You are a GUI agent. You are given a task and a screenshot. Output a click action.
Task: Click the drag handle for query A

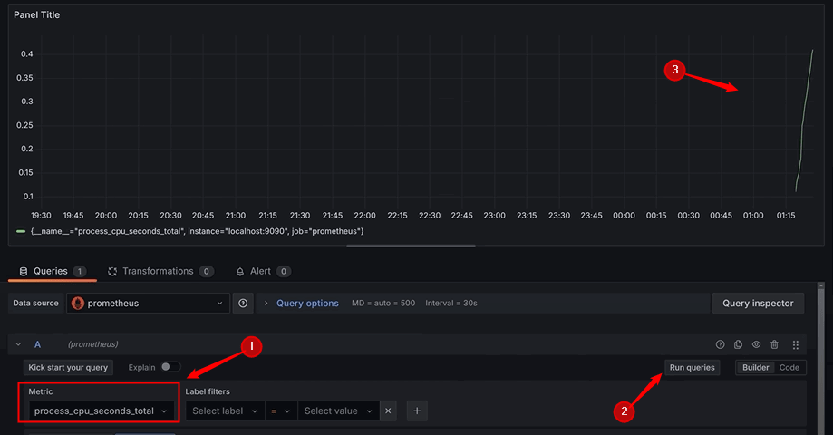795,344
